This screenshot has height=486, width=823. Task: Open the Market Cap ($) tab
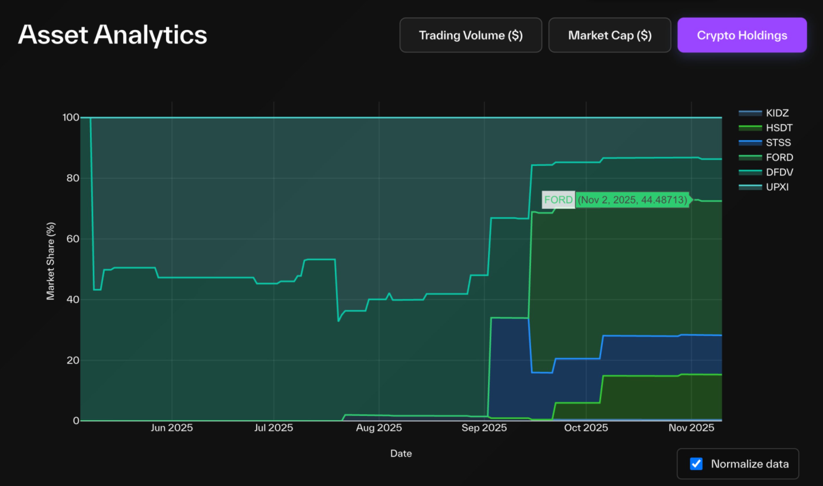(609, 35)
